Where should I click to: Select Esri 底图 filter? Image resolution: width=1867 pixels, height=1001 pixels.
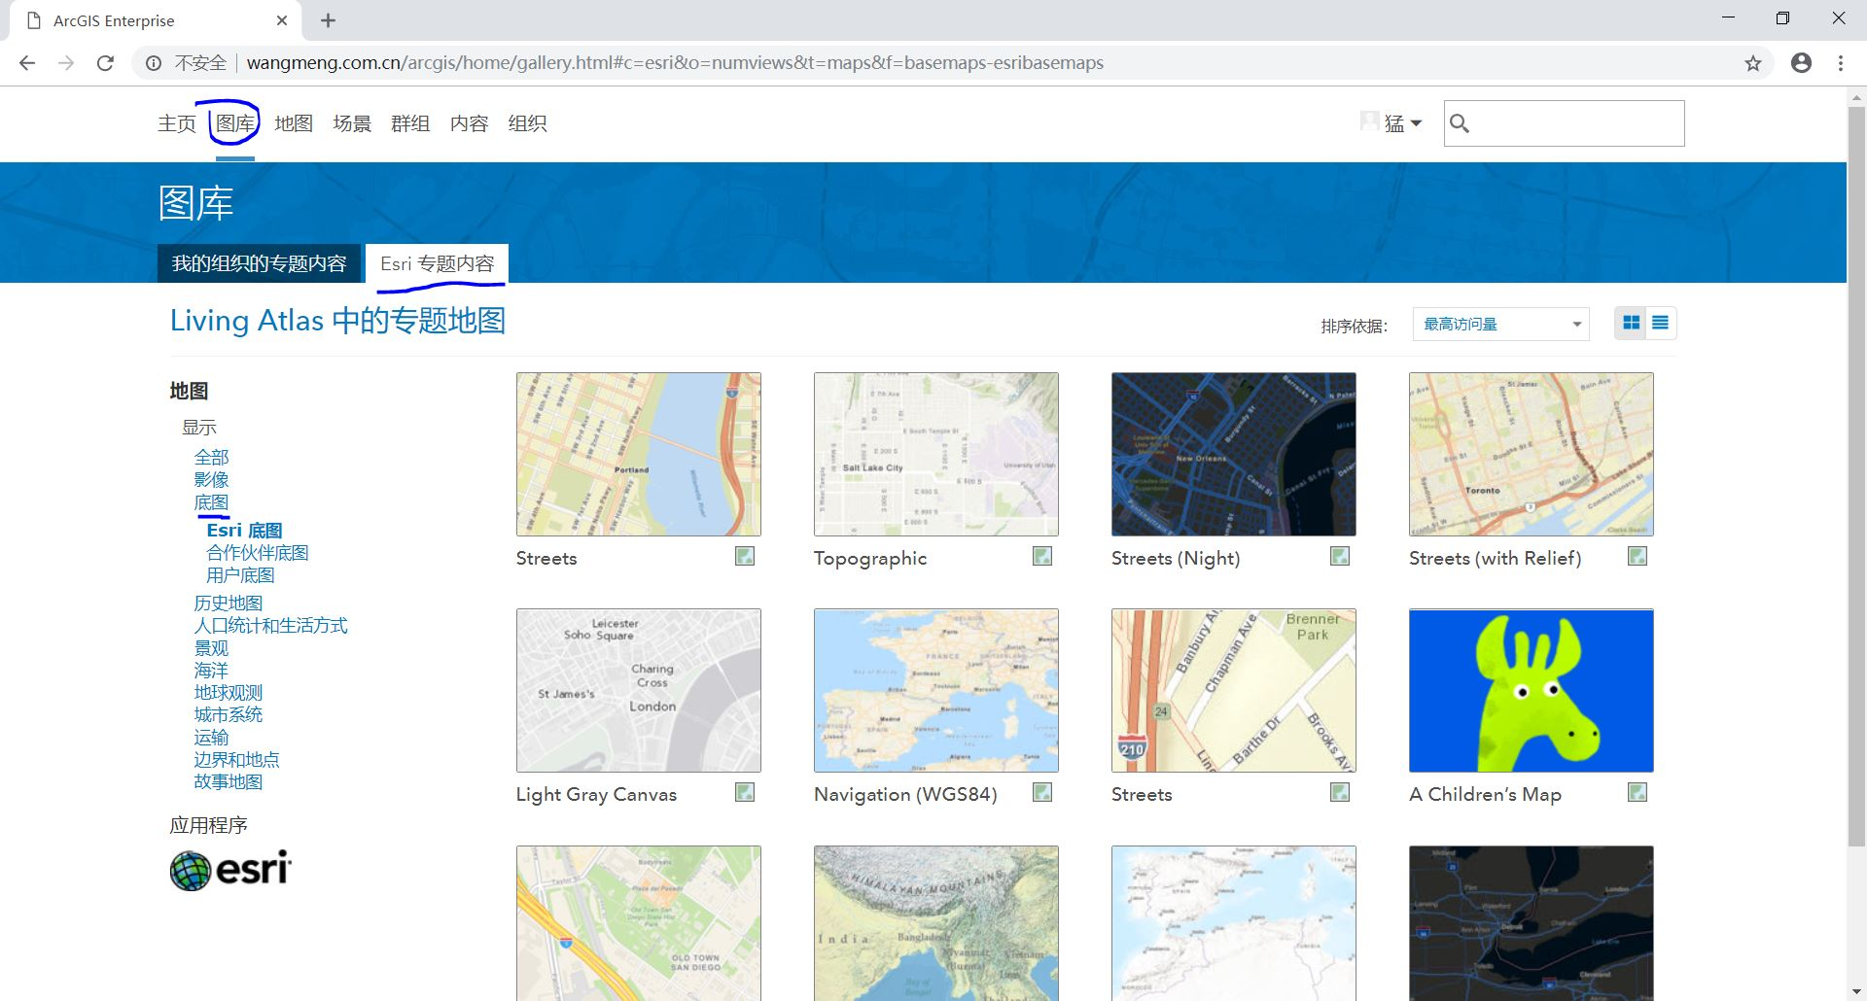click(244, 531)
